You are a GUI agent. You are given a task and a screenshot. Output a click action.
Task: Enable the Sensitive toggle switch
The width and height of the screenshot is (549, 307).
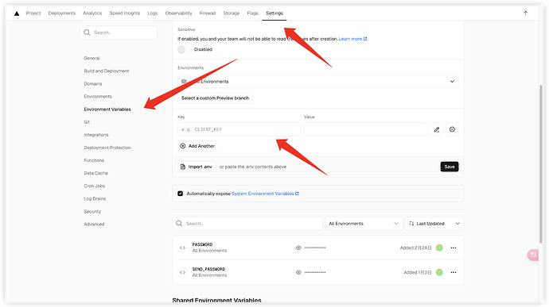[184, 49]
